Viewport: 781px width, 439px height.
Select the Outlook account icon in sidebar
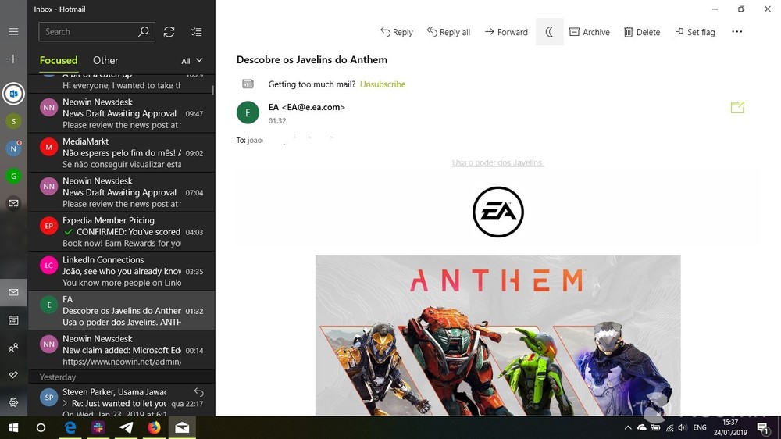coord(13,94)
